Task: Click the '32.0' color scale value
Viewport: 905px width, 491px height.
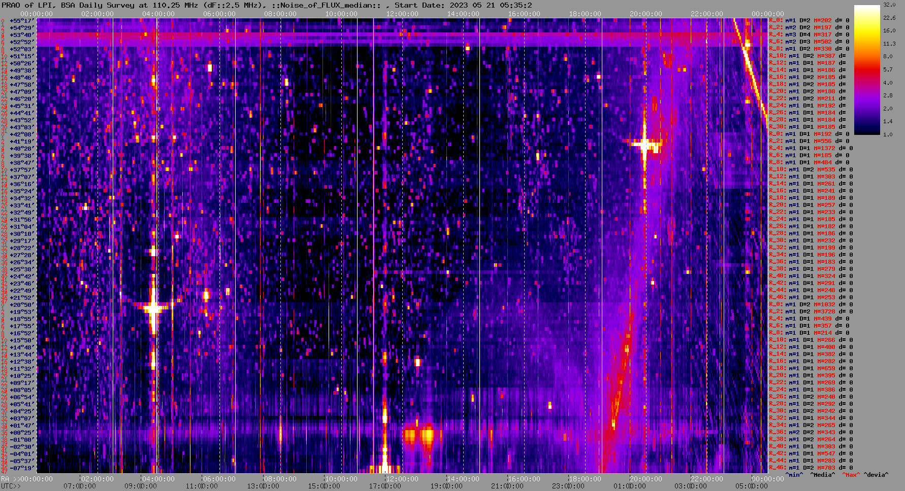Action: 889,5
